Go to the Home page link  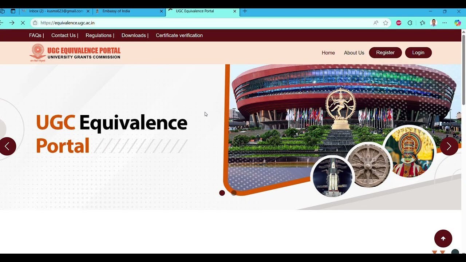point(328,53)
